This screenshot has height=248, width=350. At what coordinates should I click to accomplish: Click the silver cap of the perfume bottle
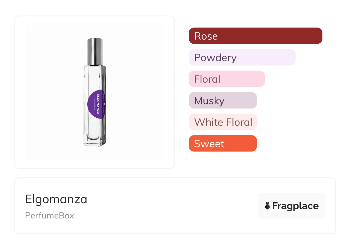[x=95, y=51]
